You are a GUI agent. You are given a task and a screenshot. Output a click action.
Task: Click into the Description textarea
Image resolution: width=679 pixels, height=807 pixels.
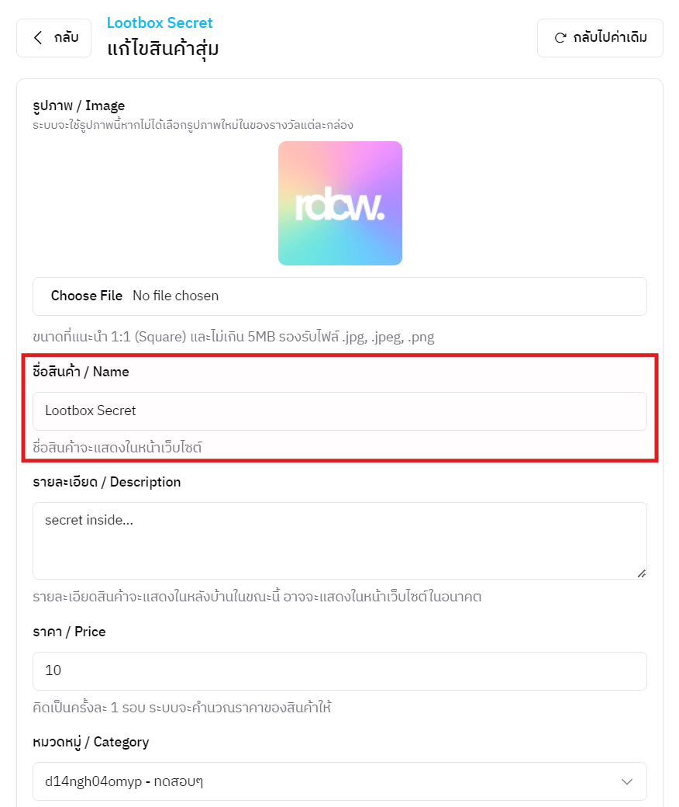(339, 540)
